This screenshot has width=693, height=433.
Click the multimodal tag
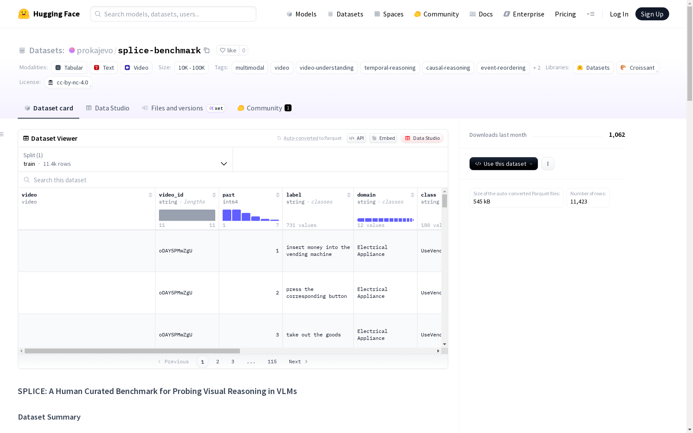pyautogui.click(x=250, y=68)
